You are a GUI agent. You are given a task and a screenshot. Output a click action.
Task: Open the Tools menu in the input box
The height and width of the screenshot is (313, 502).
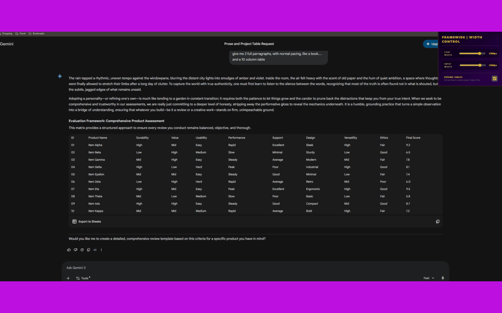[83, 278]
